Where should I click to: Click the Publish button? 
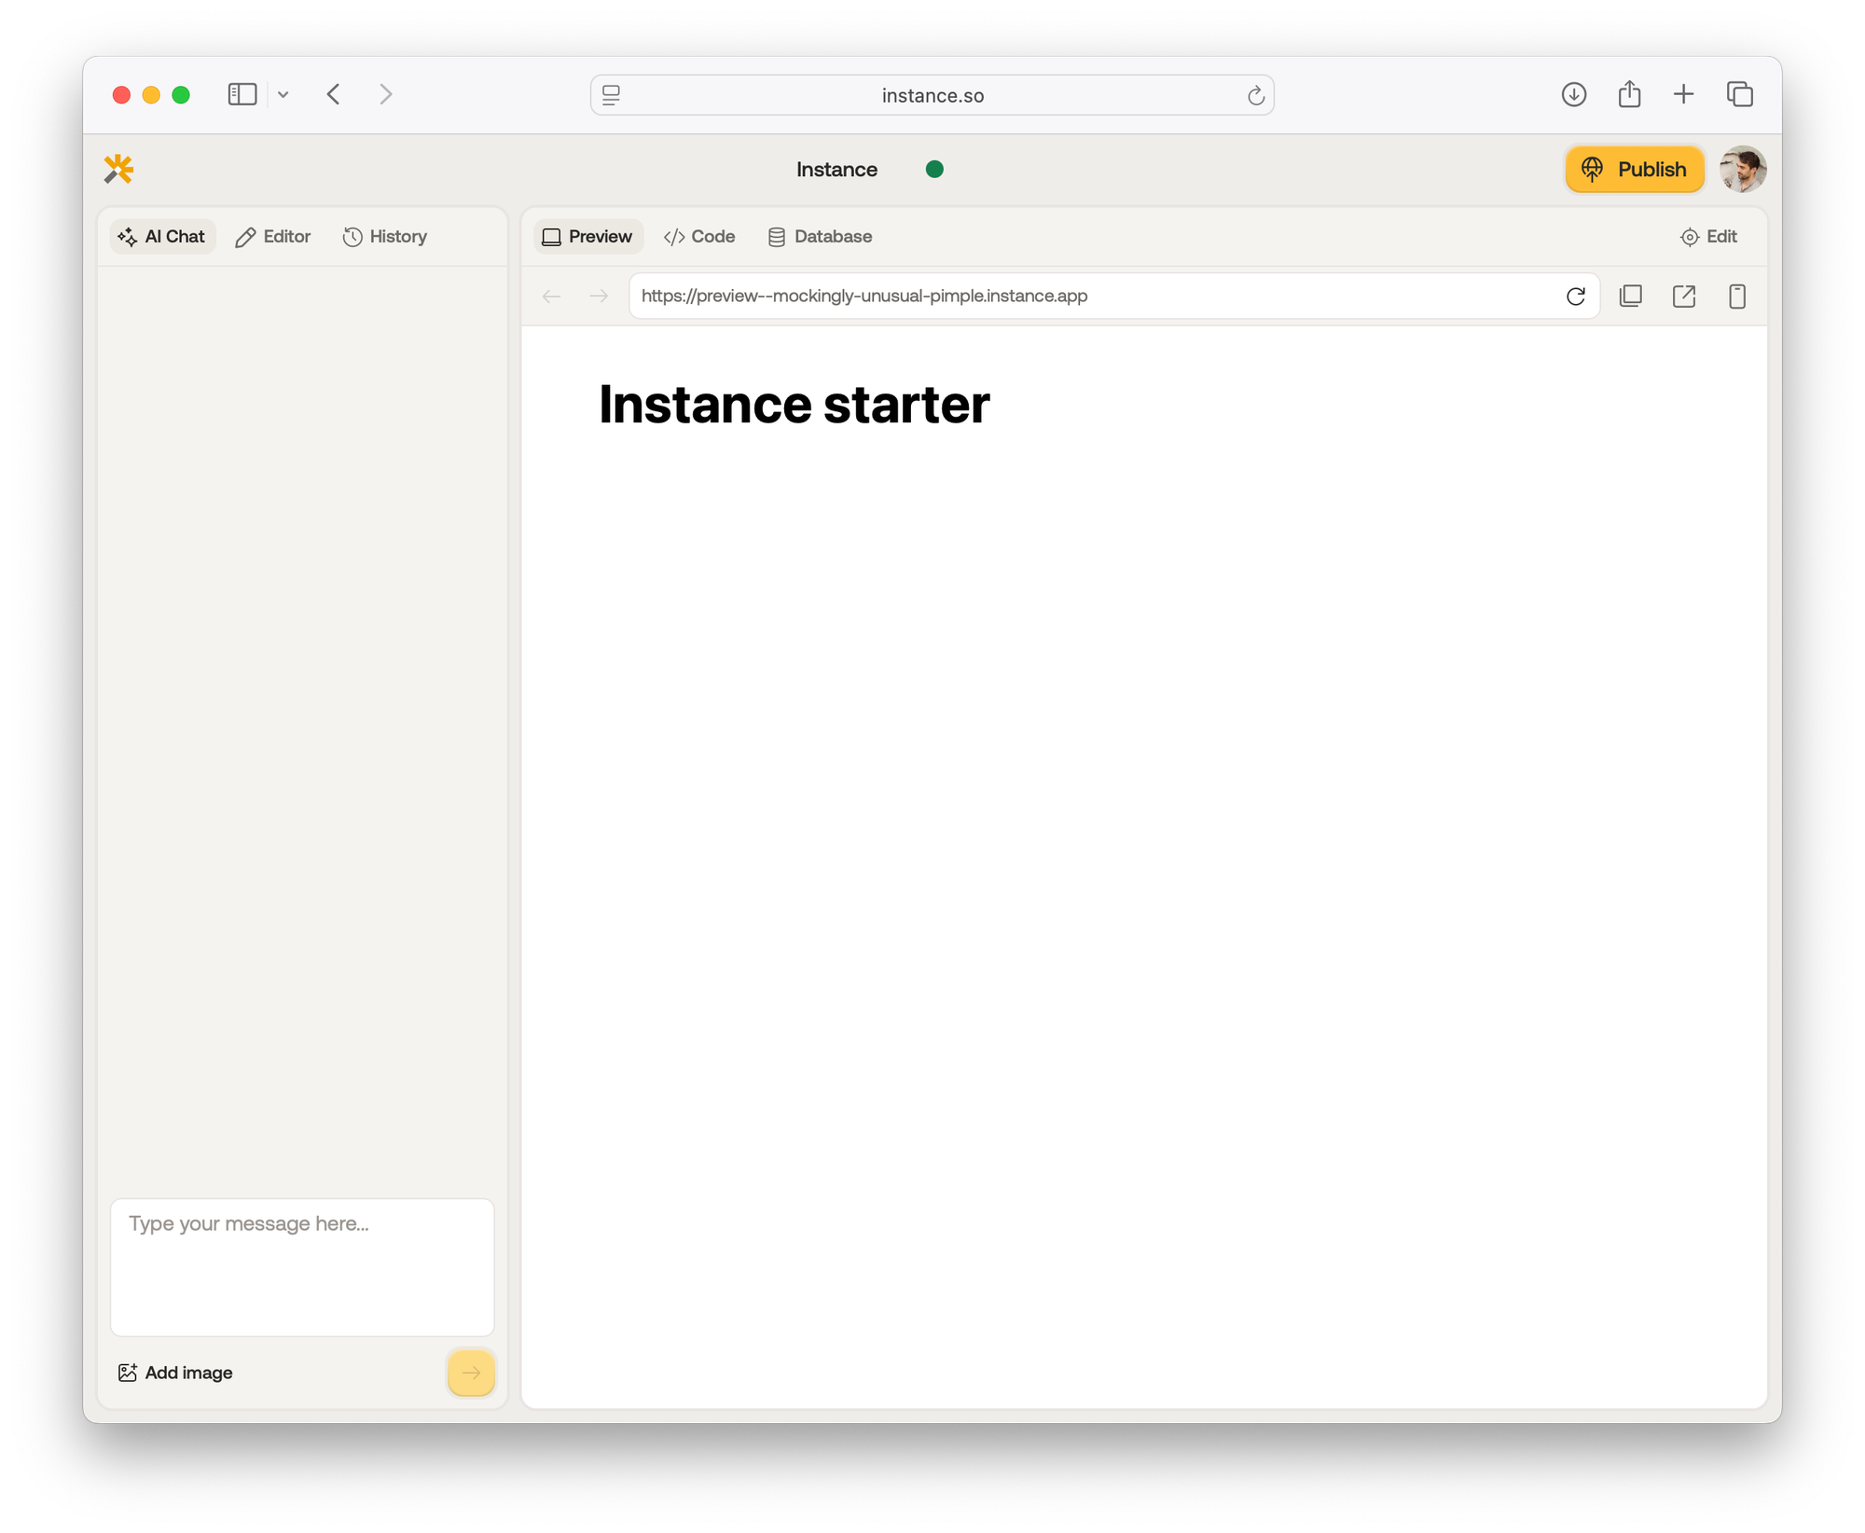(1634, 169)
